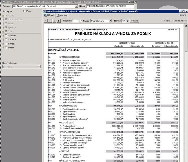Click the preview vertical scrollbar thumb
Image resolution: width=188 pixels, height=162 pixels.
[x=186, y=39]
